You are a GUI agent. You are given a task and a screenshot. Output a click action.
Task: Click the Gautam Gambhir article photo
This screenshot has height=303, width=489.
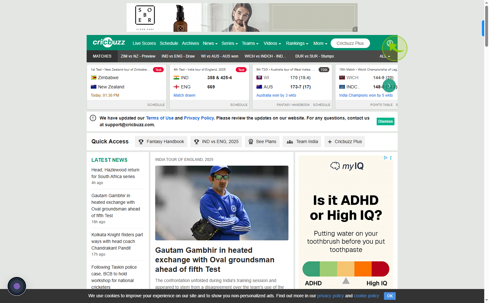point(222,203)
